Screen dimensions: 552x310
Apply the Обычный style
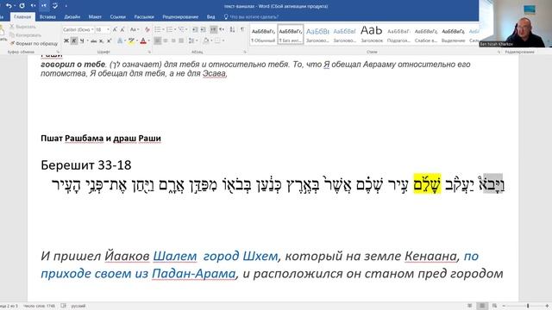[263, 35]
